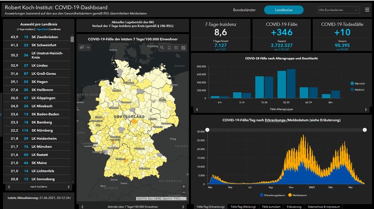Select the Landkreise button
Screen dimensions: 374x209
[x=283, y=10]
